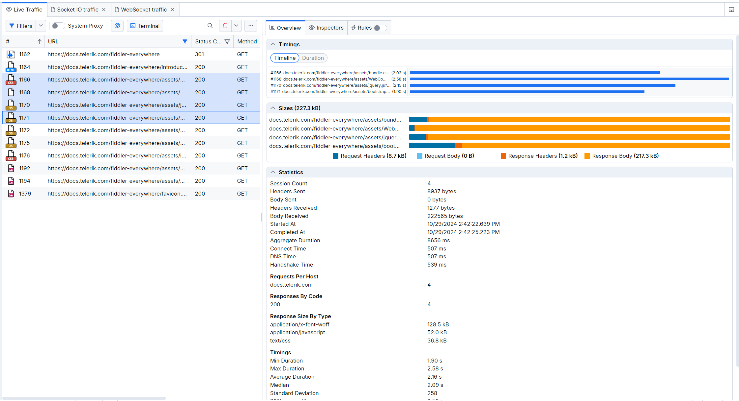The height and width of the screenshot is (401, 739).
Task: Open the WebSocket traffic tab
Action: click(144, 10)
